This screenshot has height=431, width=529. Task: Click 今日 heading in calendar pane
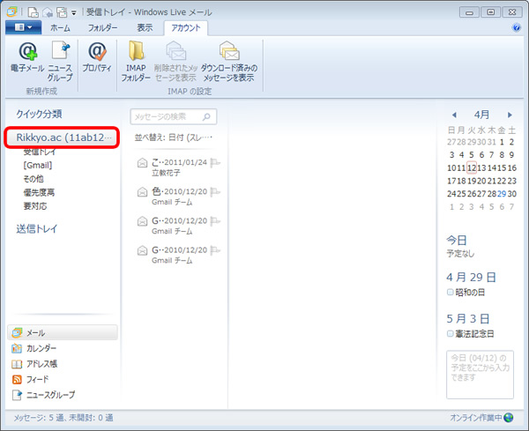[456, 240]
